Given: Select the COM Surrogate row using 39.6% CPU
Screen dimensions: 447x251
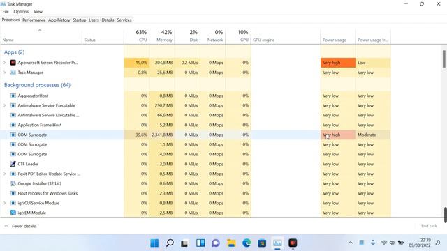Looking at the screenshot, I should (196, 135).
